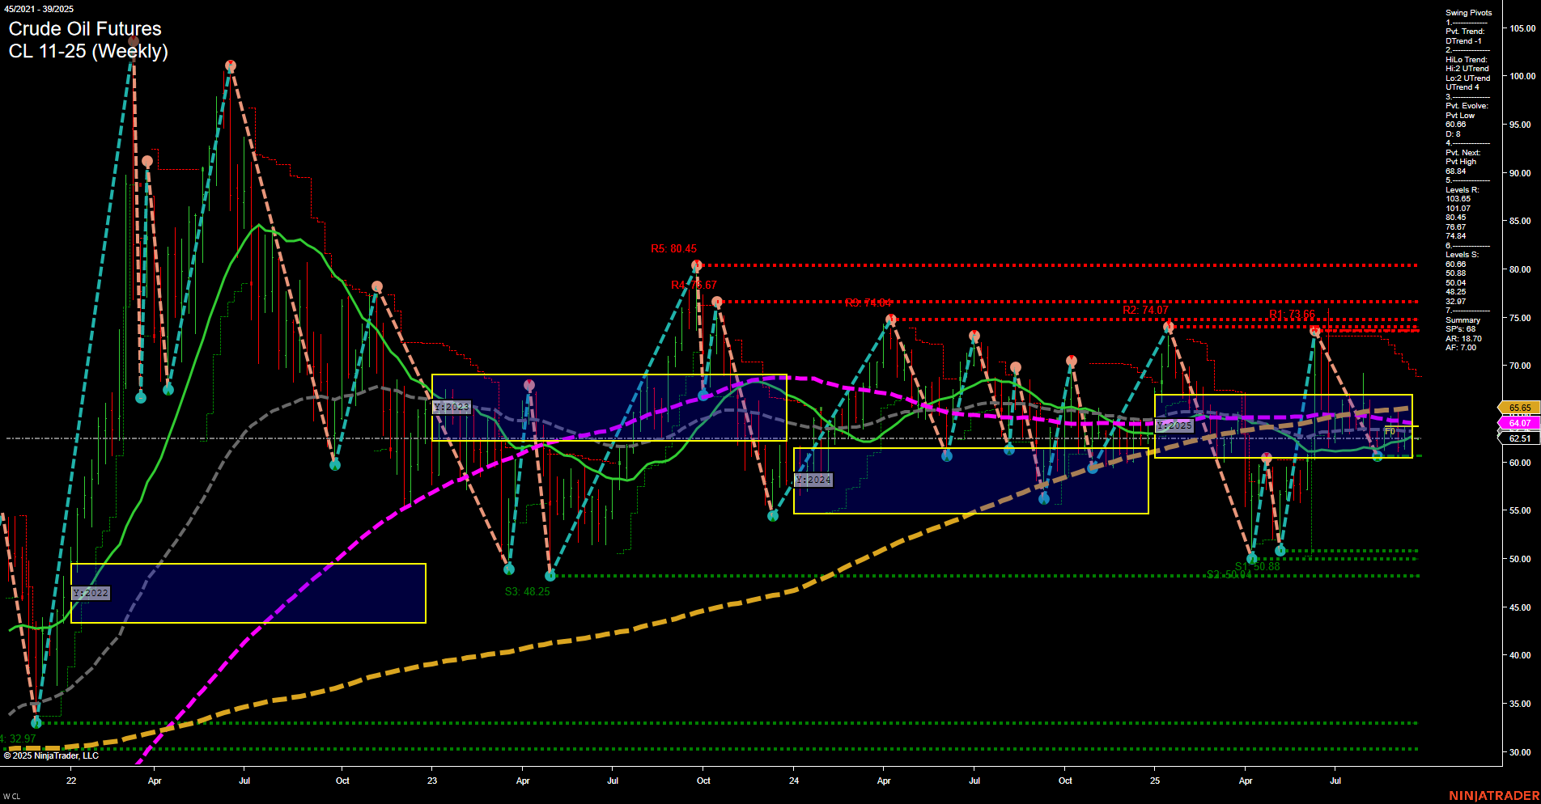Click the S3: 48.25 support label
This screenshot has height=804, width=1541.
[528, 591]
